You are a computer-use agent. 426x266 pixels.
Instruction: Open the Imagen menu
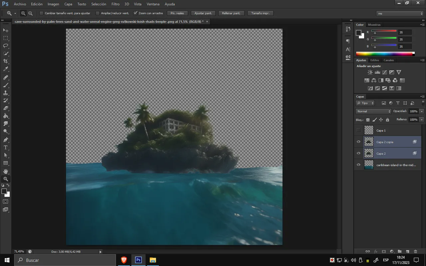pos(53,4)
